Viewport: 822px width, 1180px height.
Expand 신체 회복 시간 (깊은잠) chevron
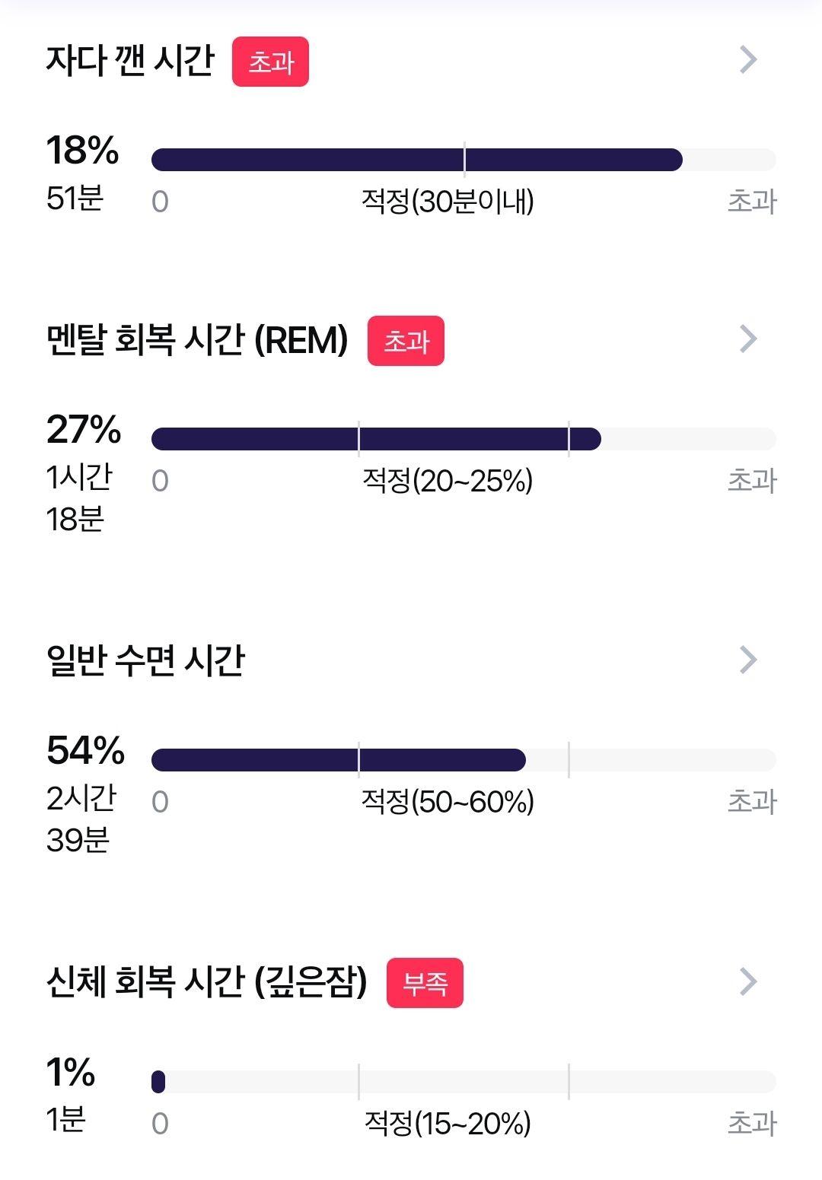point(748,981)
